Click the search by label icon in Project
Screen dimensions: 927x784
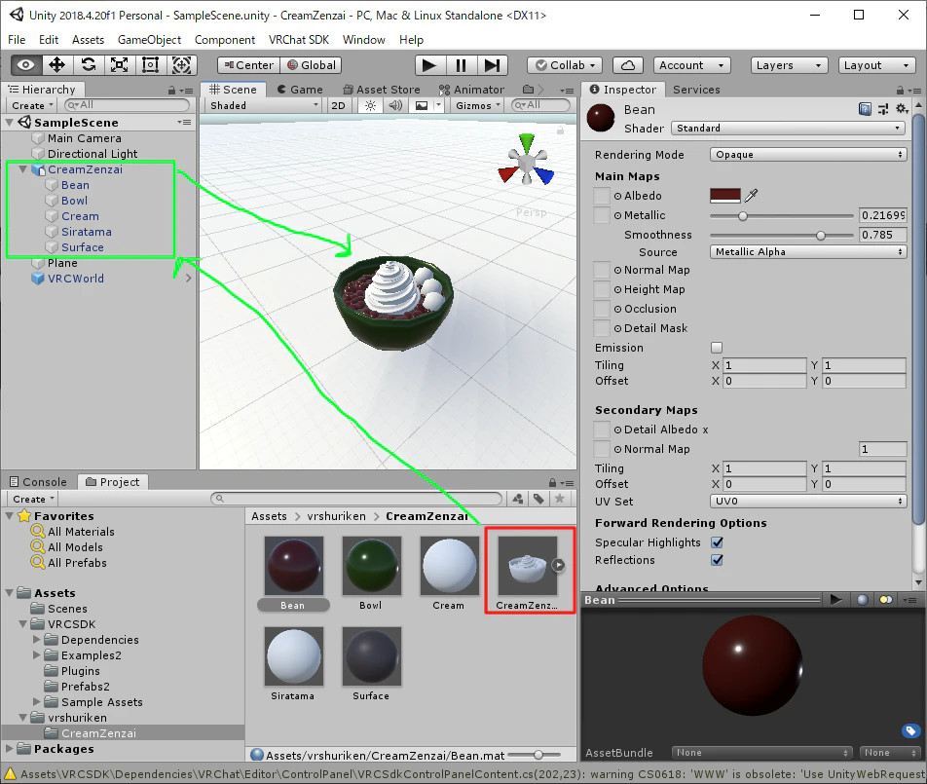click(x=538, y=499)
